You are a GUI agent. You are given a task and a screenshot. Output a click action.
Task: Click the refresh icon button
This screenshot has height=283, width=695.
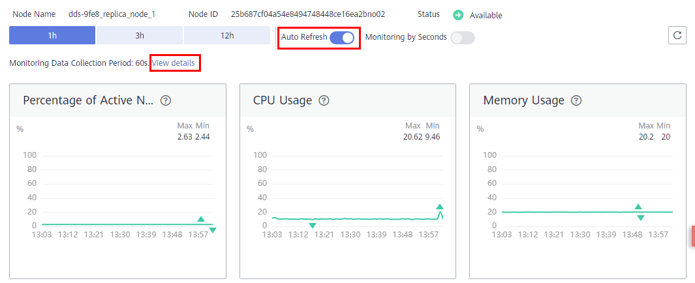click(x=677, y=35)
